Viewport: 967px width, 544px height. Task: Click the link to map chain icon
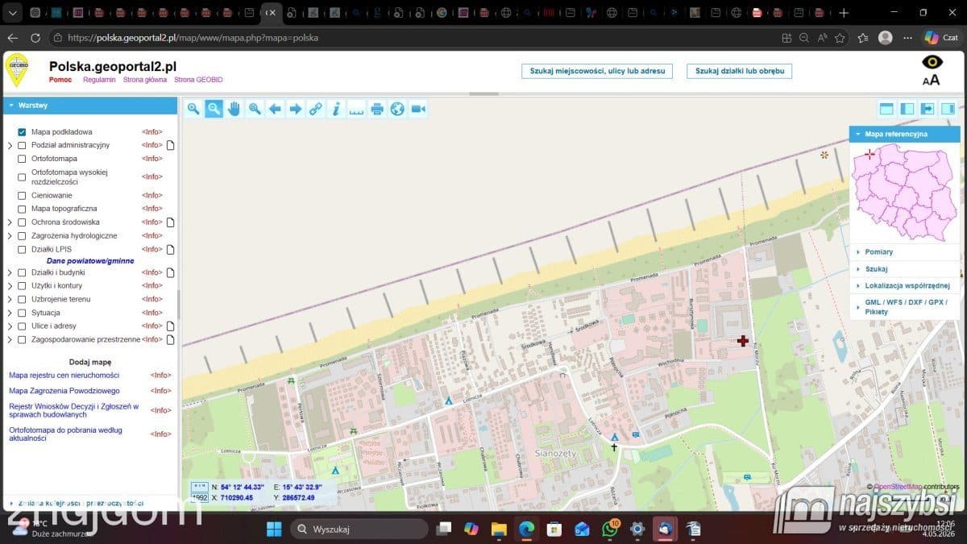coord(316,109)
